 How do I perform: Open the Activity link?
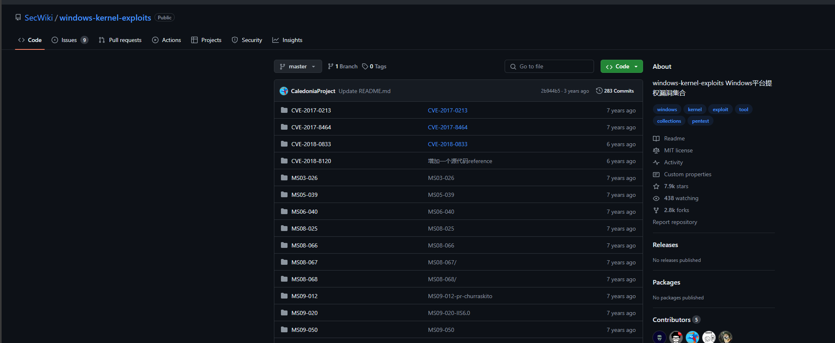(668, 162)
